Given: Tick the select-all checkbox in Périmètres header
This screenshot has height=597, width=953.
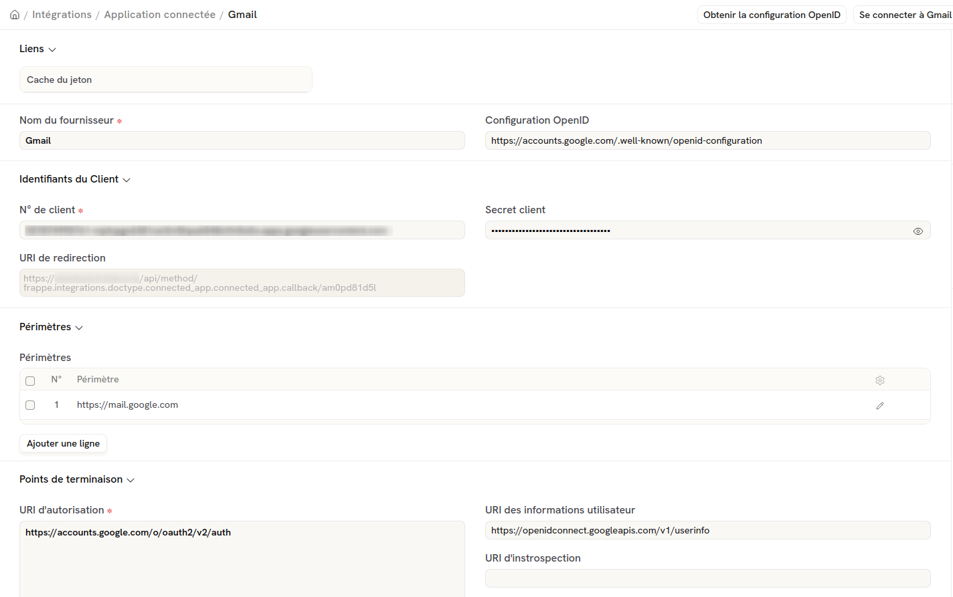Looking at the screenshot, I should (x=30, y=381).
